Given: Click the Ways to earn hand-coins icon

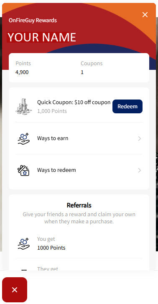Looking at the screenshot, I should click(x=24, y=138).
